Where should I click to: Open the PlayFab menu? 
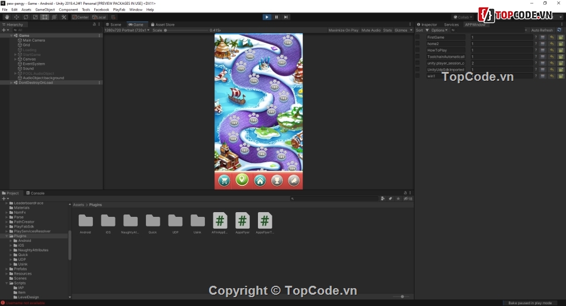[x=119, y=10]
